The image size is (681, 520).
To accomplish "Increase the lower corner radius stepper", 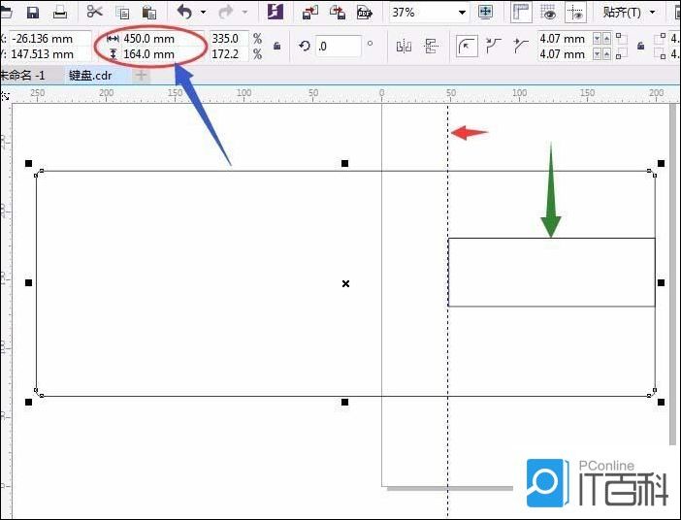I will [606, 54].
